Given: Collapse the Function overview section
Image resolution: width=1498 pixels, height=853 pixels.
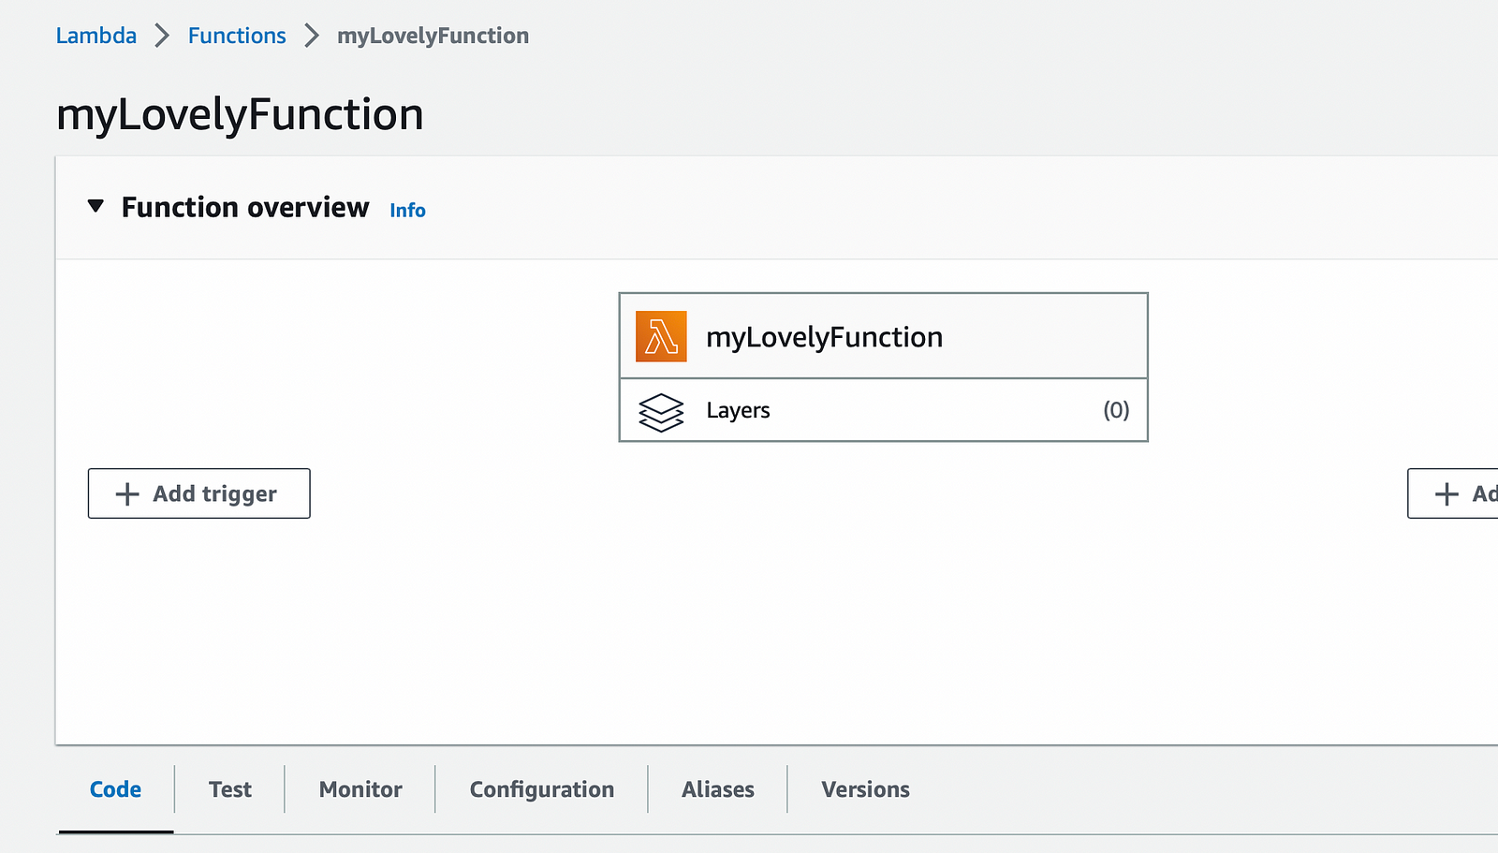Looking at the screenshot, I should point(95,206).
